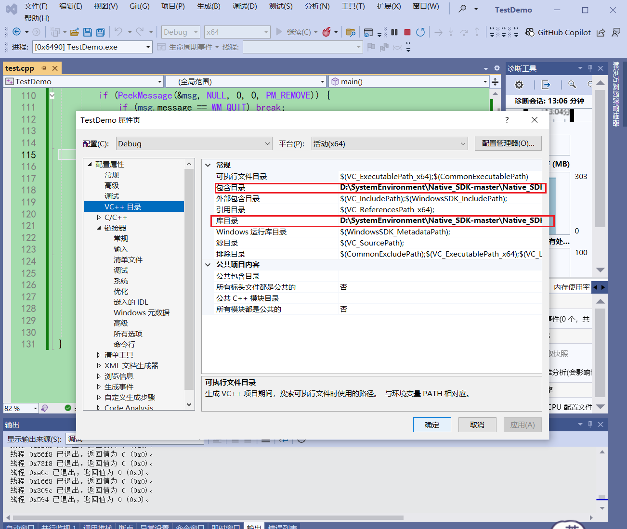Open the 调试(D) menu
The image size is (627, 529).
(x=245, y=6)
